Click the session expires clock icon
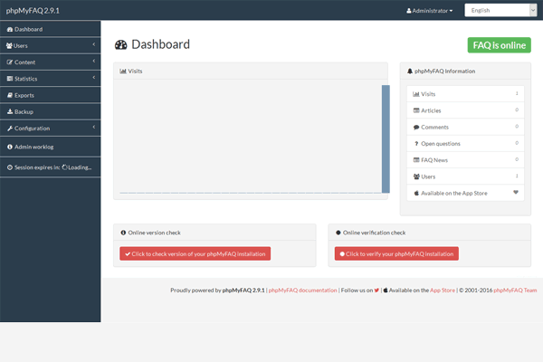This screenshot has height=362, width=543. 10,167
